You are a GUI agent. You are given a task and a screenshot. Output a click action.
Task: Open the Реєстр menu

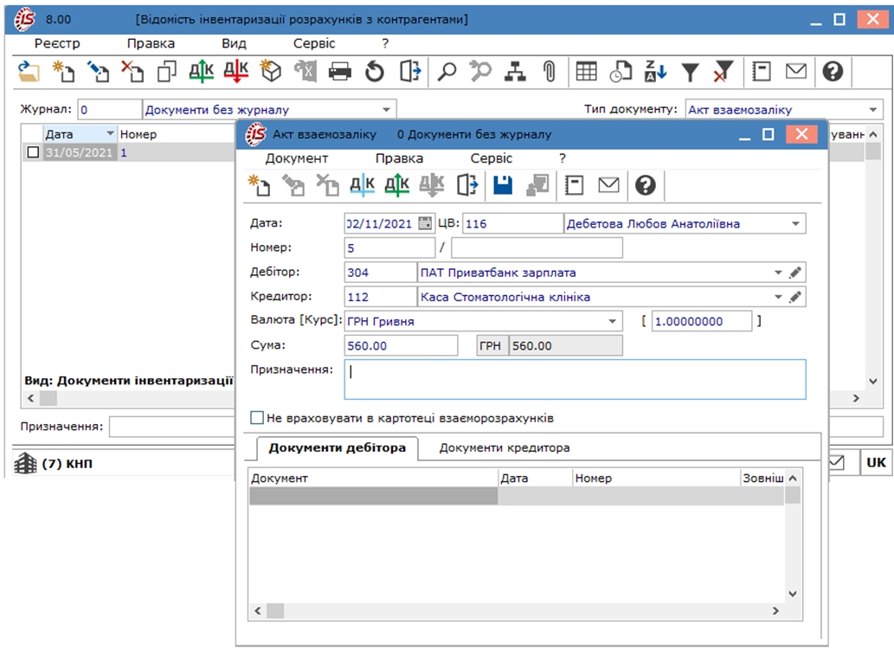click(57, 43)
